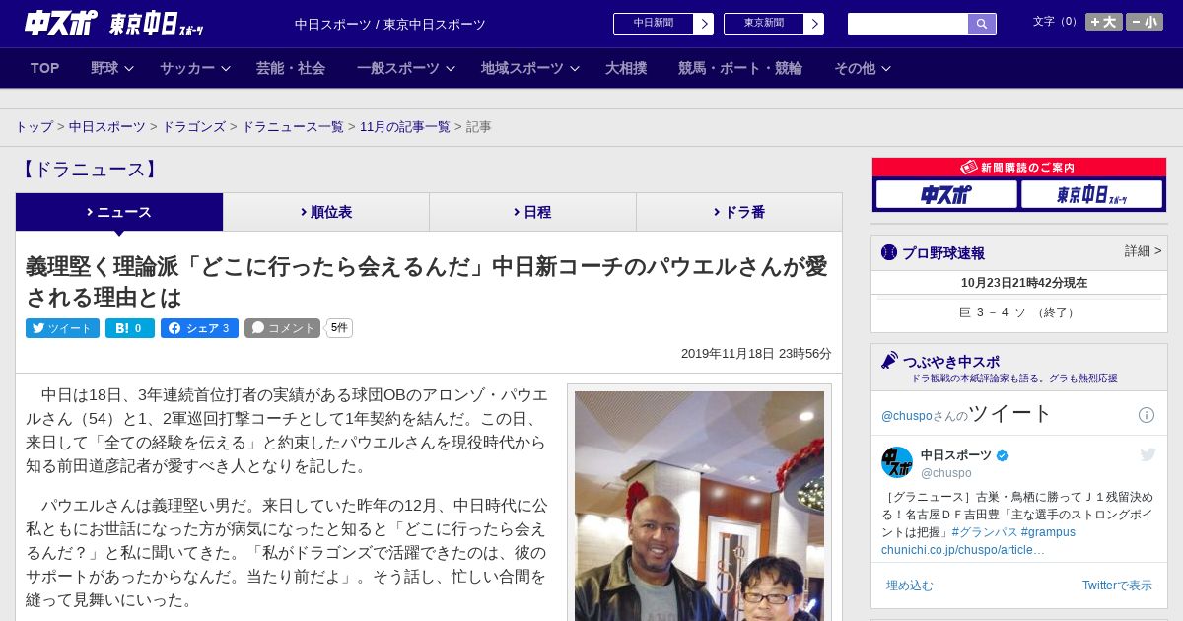Click the 東京中日スポーツ header logo
Screen dimensions: 1183x621
156,24
